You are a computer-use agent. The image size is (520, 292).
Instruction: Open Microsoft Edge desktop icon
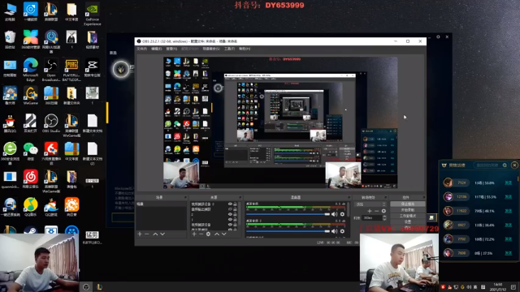click(x=31, y=71)
